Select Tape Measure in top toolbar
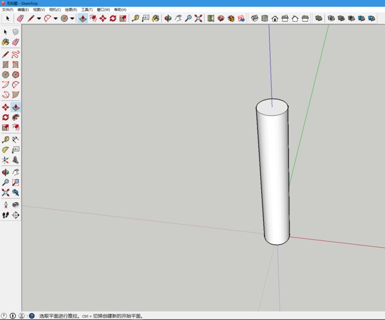Screen dimensions: 385x320 (136, 18)
